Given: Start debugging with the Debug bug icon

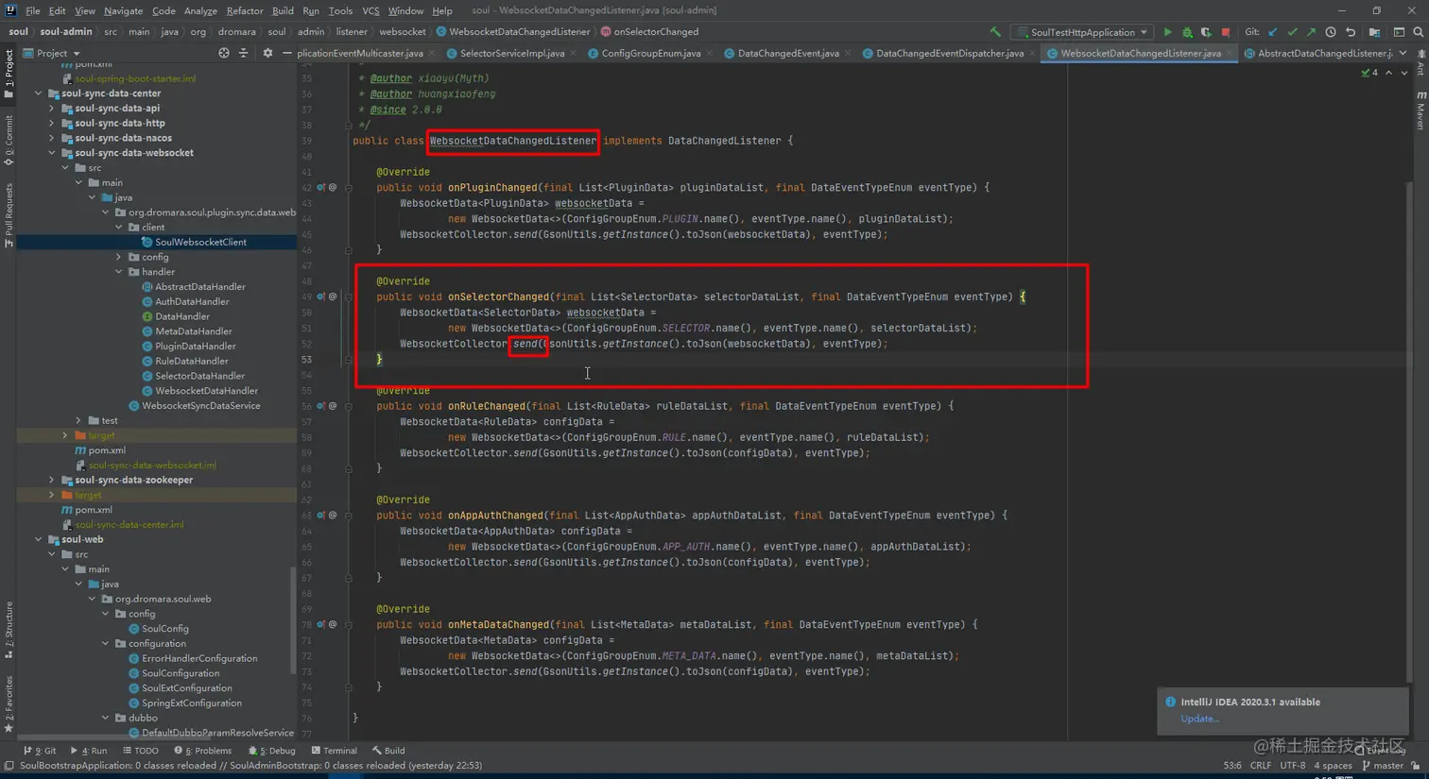Looking at the screenshot, I should tap(1187, 32).
